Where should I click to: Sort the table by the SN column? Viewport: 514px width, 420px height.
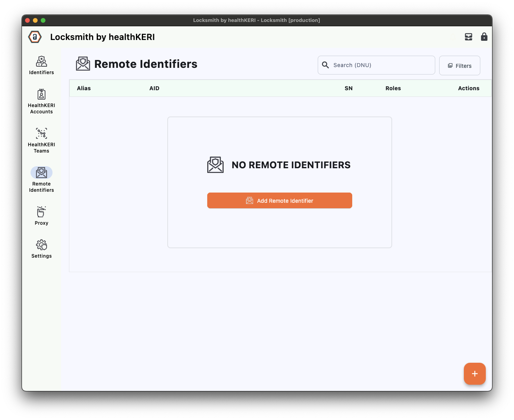pos(349,88)
